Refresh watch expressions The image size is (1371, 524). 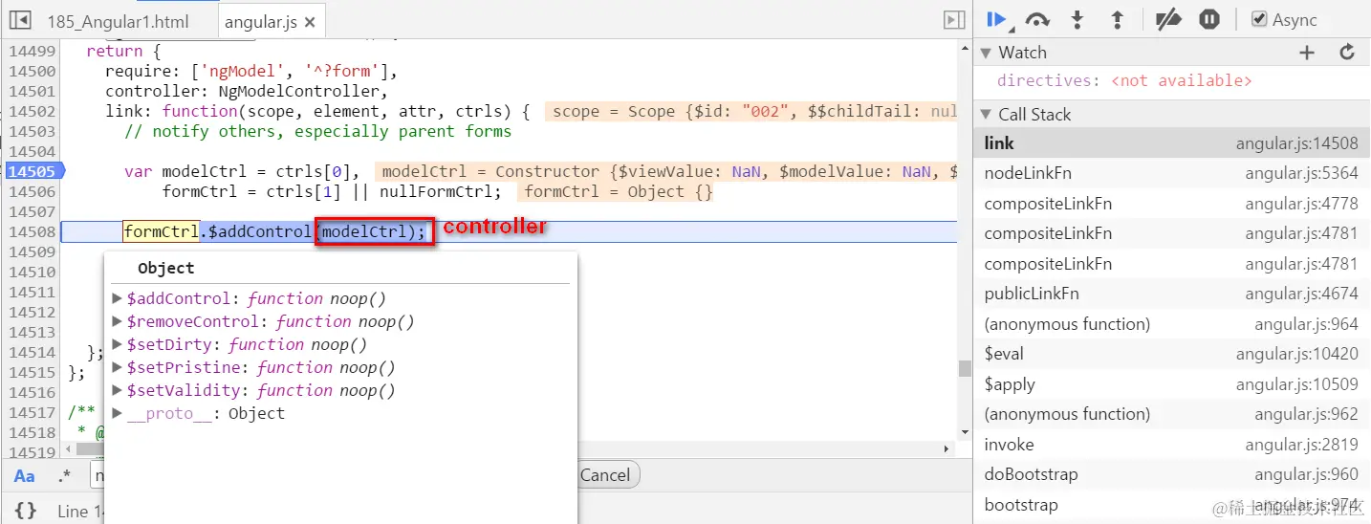tap(1347, 53)
